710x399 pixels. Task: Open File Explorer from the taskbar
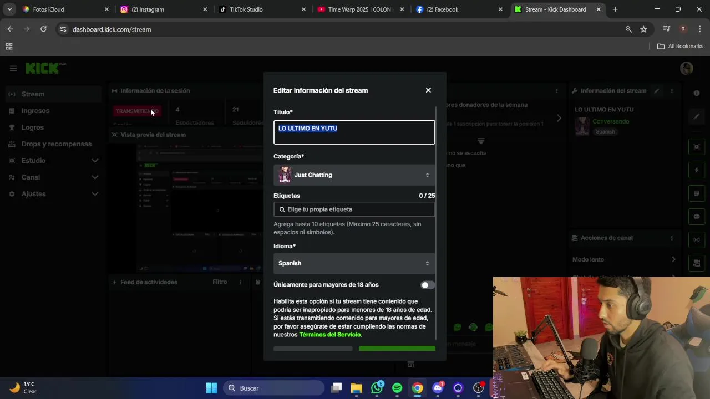pos(357,388)
